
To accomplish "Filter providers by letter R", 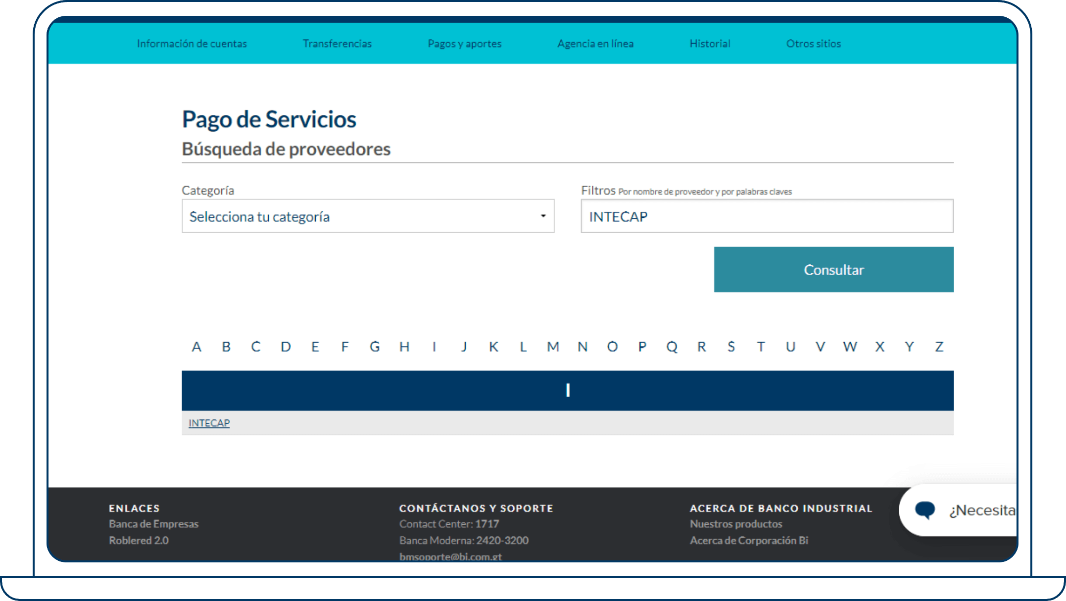I will [x=701, y=347].
